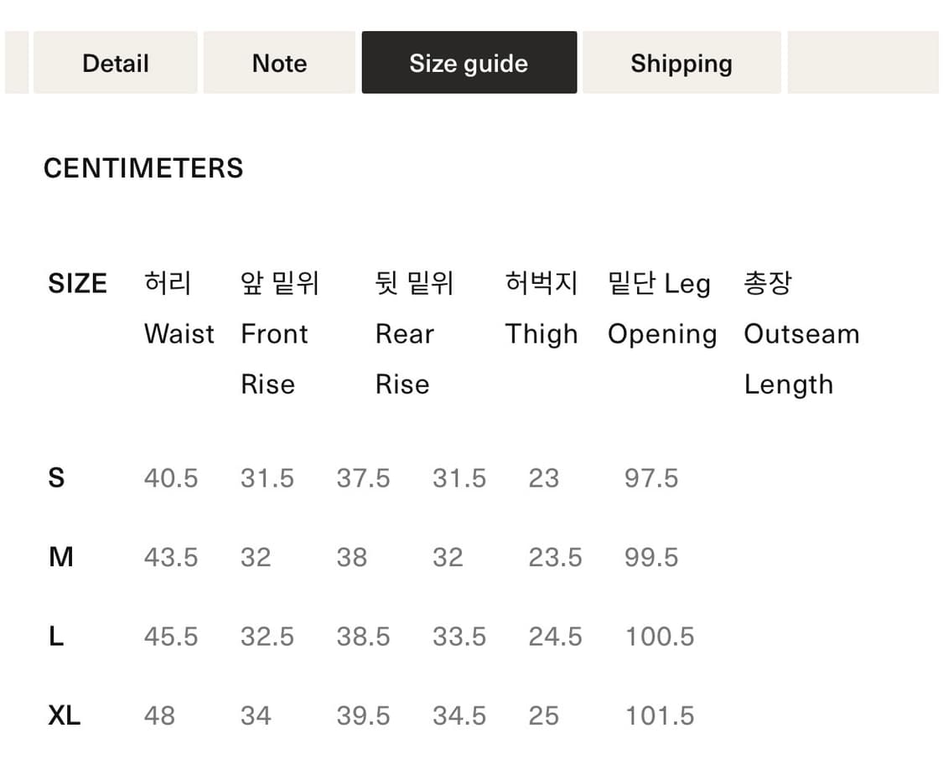The width and height of the screenshot is (943, 779).
Task: Select the 99.5 outseam value for size M
Action: (650, 556)
